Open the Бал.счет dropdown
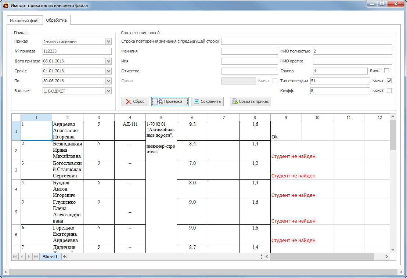Viewport: 407px width, 278px height. (108, 91)
